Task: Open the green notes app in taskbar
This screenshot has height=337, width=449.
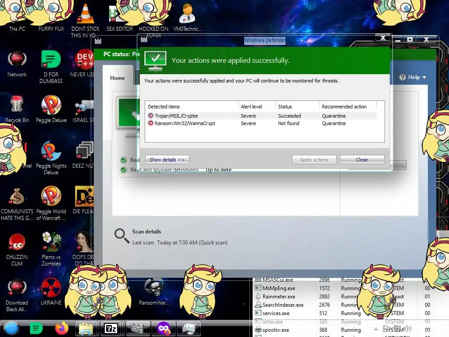Action: pos(36,328)
